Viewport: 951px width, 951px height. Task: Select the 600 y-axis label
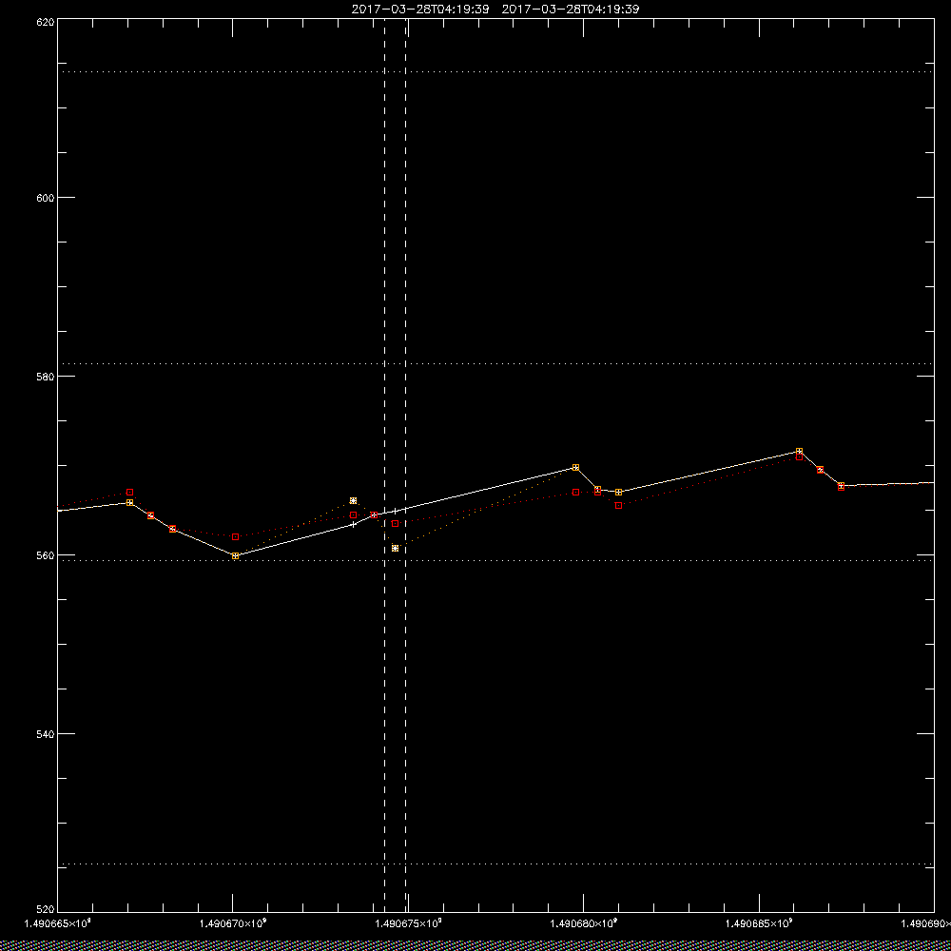(x=46, y=198)
